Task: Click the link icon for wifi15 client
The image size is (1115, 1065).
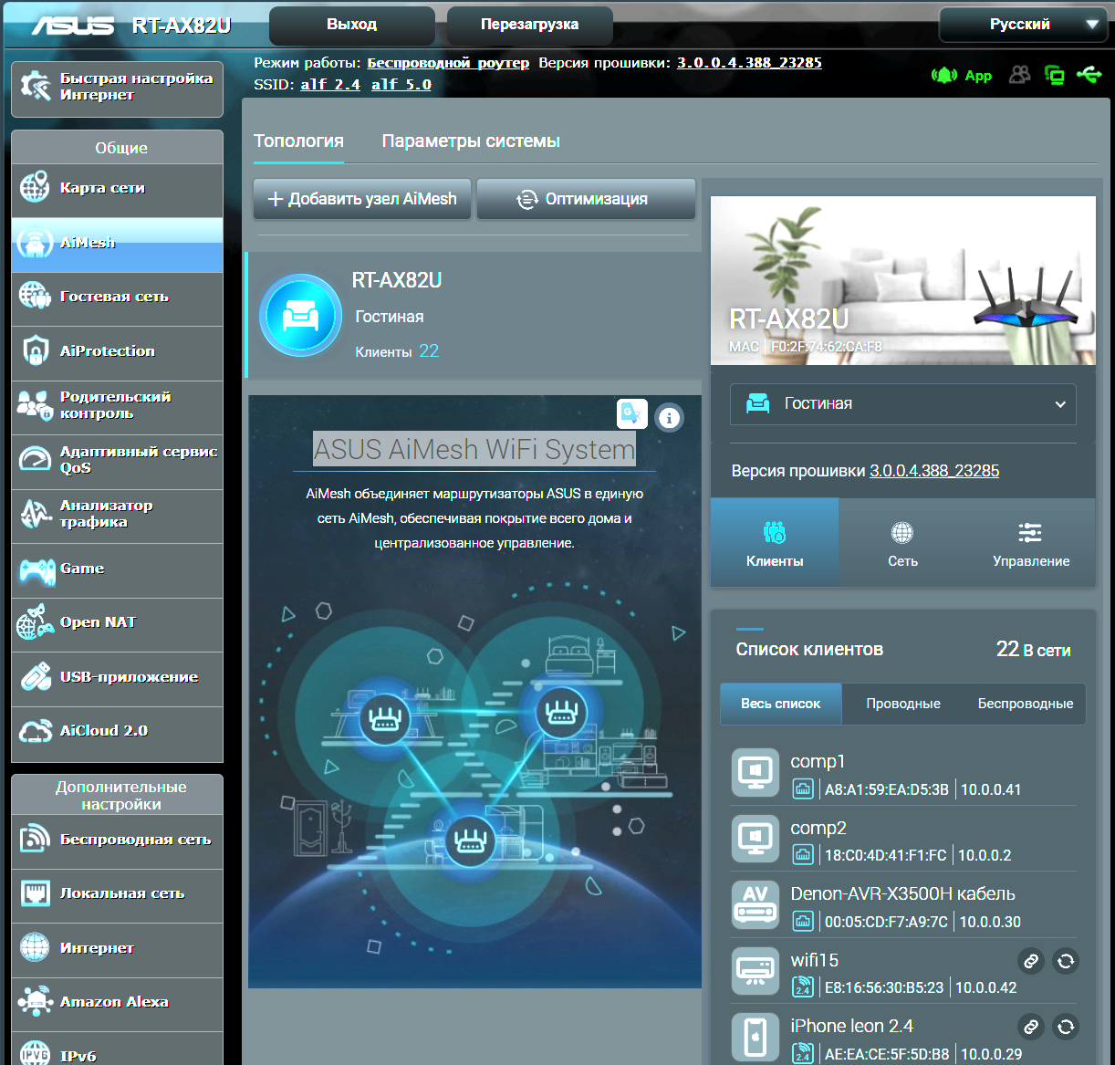Action: (1030, 961)
